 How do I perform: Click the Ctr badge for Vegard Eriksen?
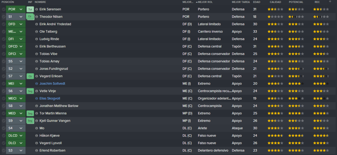(x=30, y=76)
